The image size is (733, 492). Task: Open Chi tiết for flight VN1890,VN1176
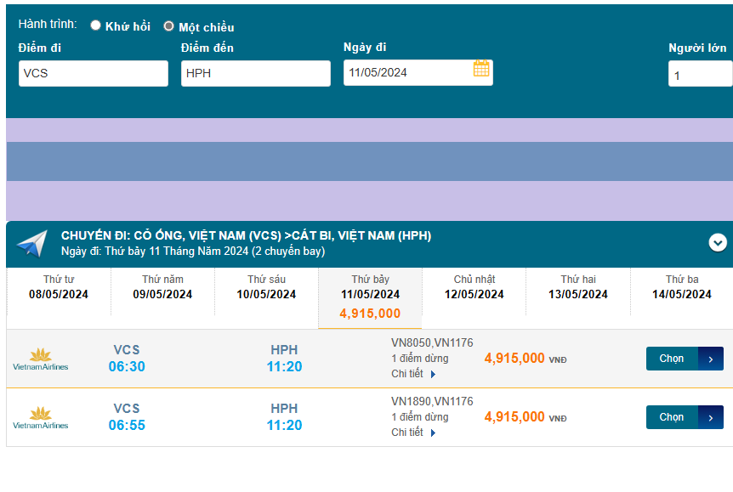406,432
